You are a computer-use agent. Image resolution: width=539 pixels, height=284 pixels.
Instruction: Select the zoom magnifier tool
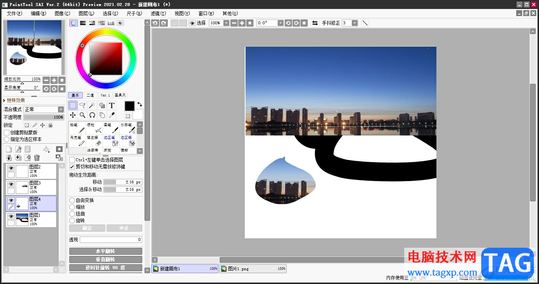[x=83, y=115]
